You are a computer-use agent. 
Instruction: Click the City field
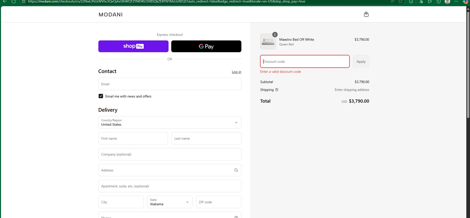[x=121, y=202]
